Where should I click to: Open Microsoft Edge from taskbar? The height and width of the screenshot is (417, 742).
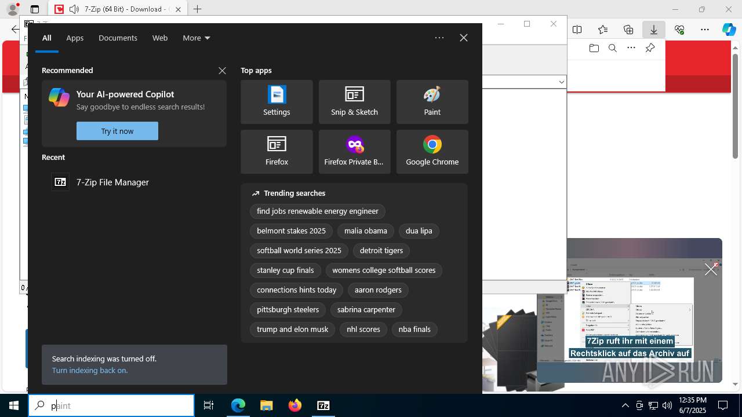click(x=238, y=405)
